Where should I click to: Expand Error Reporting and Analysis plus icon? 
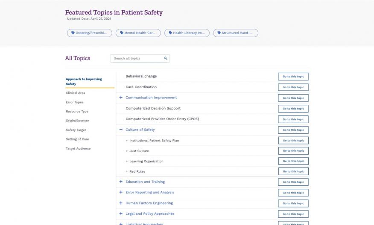121,192
